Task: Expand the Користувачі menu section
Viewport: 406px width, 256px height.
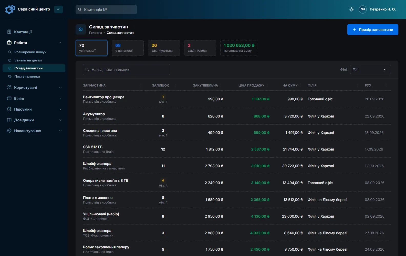Action: 60,88
